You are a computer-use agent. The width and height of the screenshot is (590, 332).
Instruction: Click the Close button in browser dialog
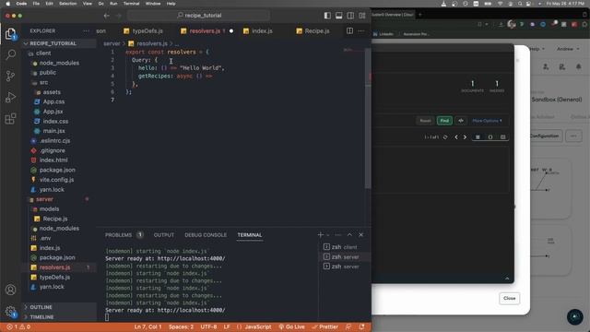coord(510,298)
